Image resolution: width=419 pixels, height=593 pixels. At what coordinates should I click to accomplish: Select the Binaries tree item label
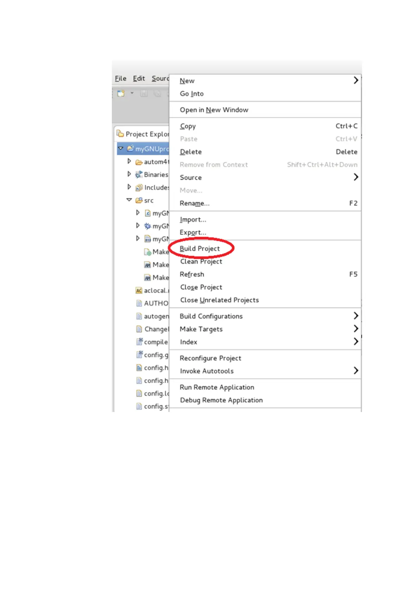click(156, 175)
